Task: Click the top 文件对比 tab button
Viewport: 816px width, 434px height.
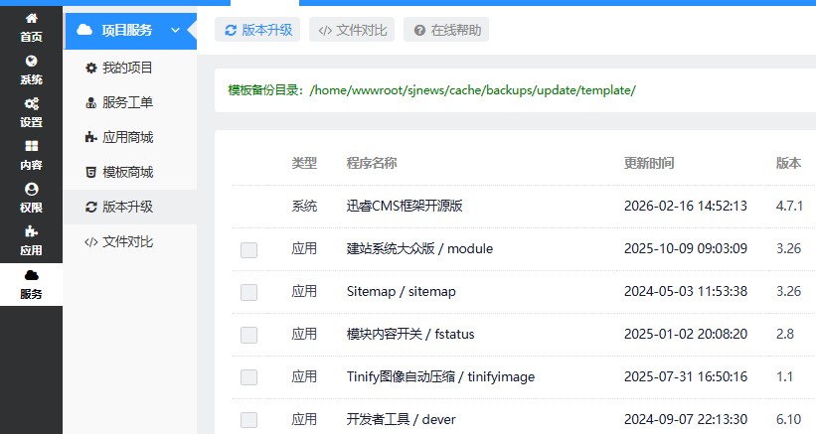Action: pyautogui.click(x=352, y=30)
